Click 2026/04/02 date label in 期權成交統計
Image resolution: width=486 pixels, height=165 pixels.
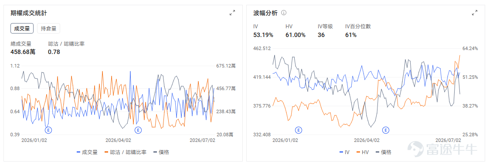[118, 140]
